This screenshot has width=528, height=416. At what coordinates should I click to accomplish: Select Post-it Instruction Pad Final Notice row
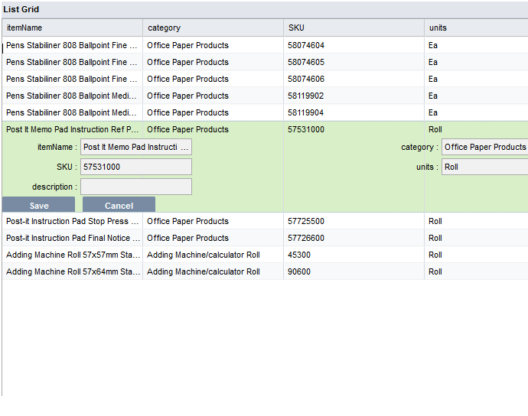(73, 238)
